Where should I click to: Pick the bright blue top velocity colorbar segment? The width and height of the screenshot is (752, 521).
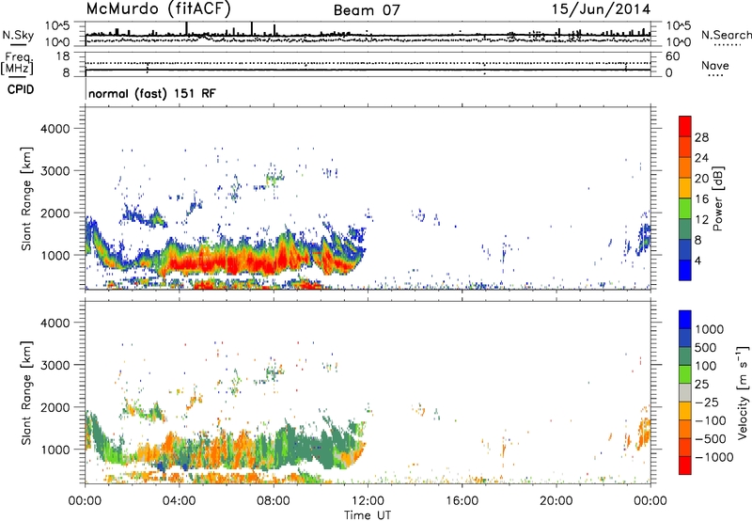(685, 320)
